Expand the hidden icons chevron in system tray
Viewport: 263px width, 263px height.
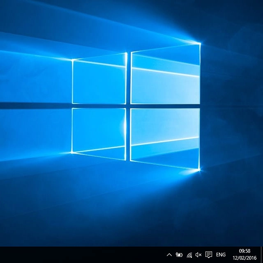[x=169, y=255]
